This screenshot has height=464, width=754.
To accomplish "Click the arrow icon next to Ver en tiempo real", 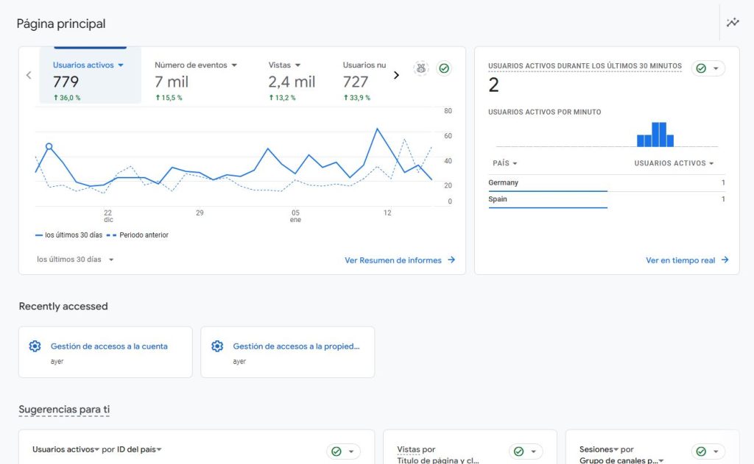I will point(725,260).
